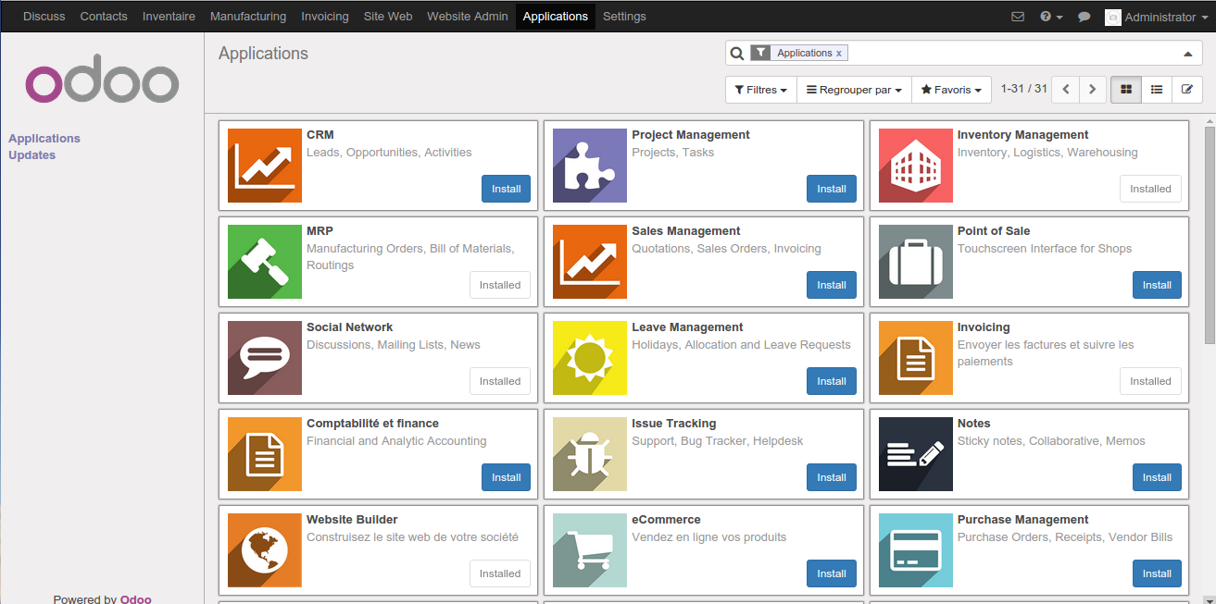Open the Website Admin menu
This screenshot has height=604, width=1216.
[468, 17]
